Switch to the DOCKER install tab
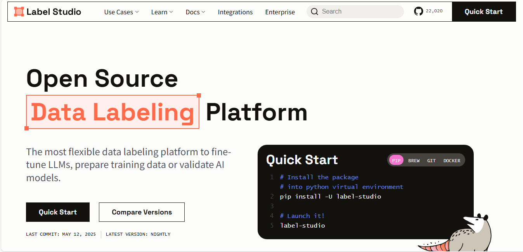The width and height of the screenshot is (523, 252). [452, 160]
